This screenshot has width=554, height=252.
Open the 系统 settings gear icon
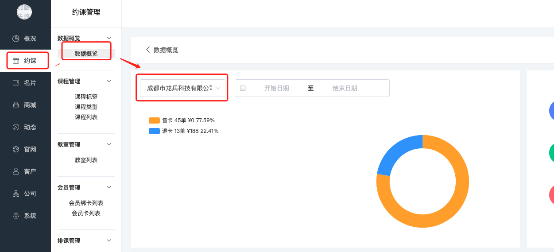[x=16, y=216]
